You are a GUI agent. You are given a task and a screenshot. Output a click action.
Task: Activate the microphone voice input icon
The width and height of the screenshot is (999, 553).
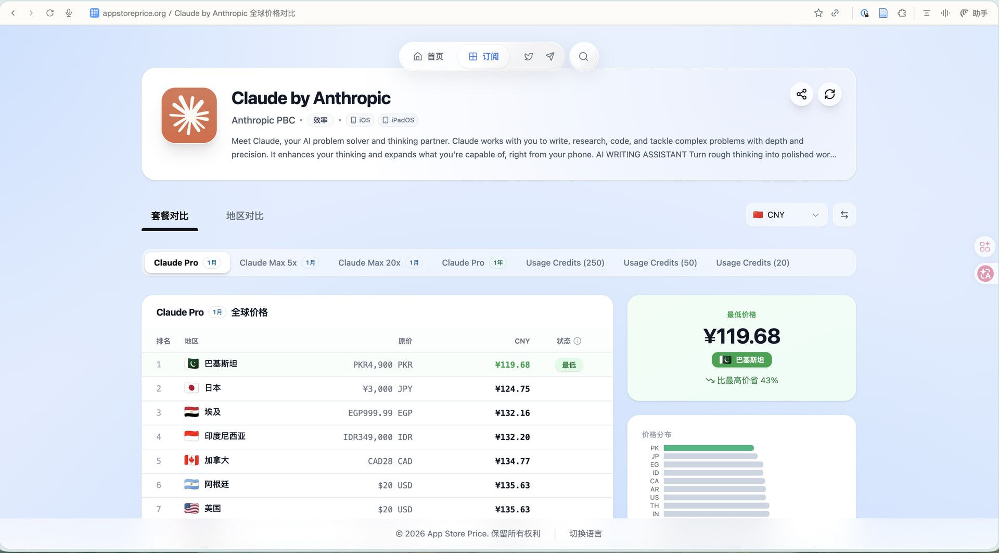(69, 13)
